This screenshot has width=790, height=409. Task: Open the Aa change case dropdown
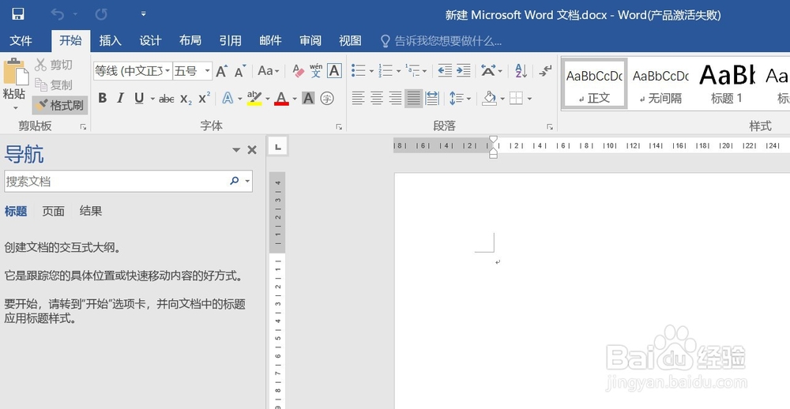[x=268, y=71]
